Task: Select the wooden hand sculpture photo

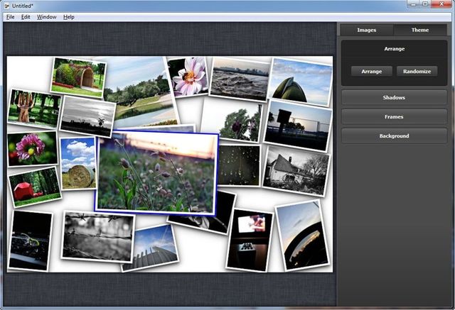Action: point(33,109)
